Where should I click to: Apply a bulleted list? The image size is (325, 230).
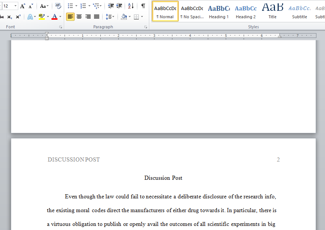(x=71, y=6)
